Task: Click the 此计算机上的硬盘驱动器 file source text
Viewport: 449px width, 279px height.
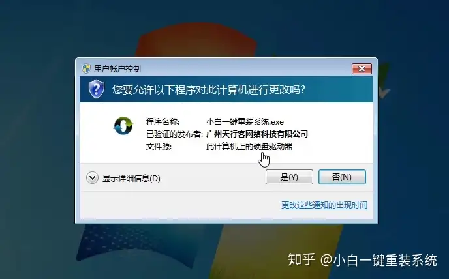Action: pos(249,146)
